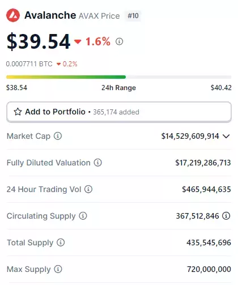Open info icon beside 1.6% price change
This screenshot has height=285, width=238.
(x=119, y=41)
